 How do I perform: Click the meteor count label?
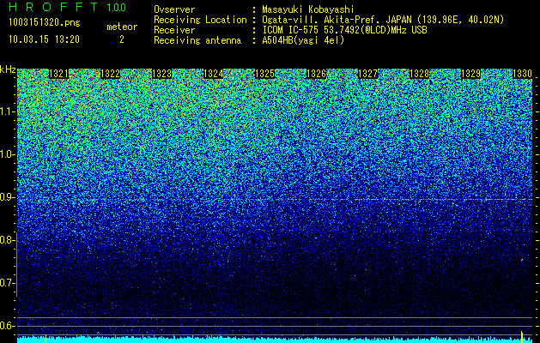pyautogui.click(x=122, y=27)
